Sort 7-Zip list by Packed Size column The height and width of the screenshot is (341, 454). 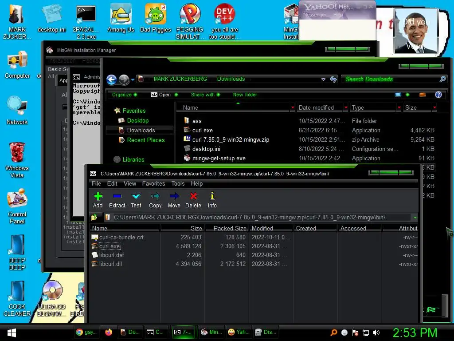tap(227, 228)
